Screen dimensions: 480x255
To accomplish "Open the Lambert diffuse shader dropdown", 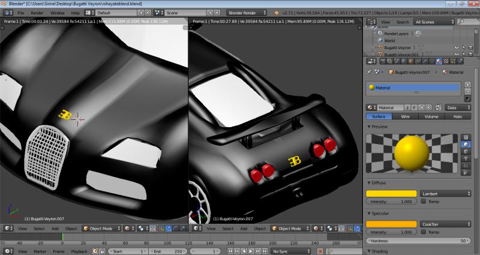I will click(x=445, y=194).
